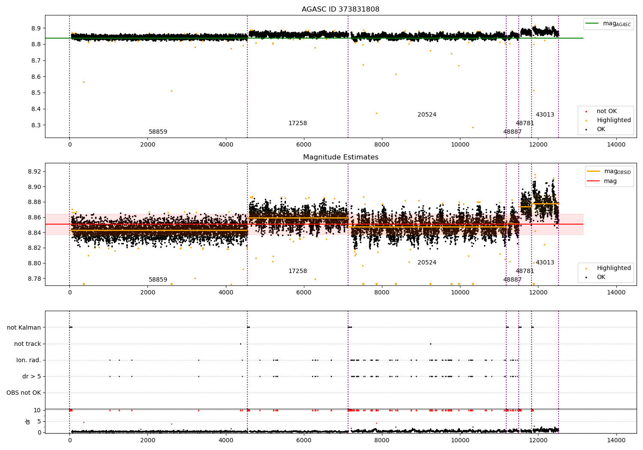This screenshot has width=643, height=450.
Task: Click obsid label 48781 in Magnitude Estimates plot
Action: [525, 271]
